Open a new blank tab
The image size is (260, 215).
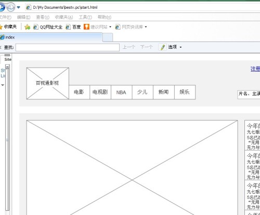point(108,37)
